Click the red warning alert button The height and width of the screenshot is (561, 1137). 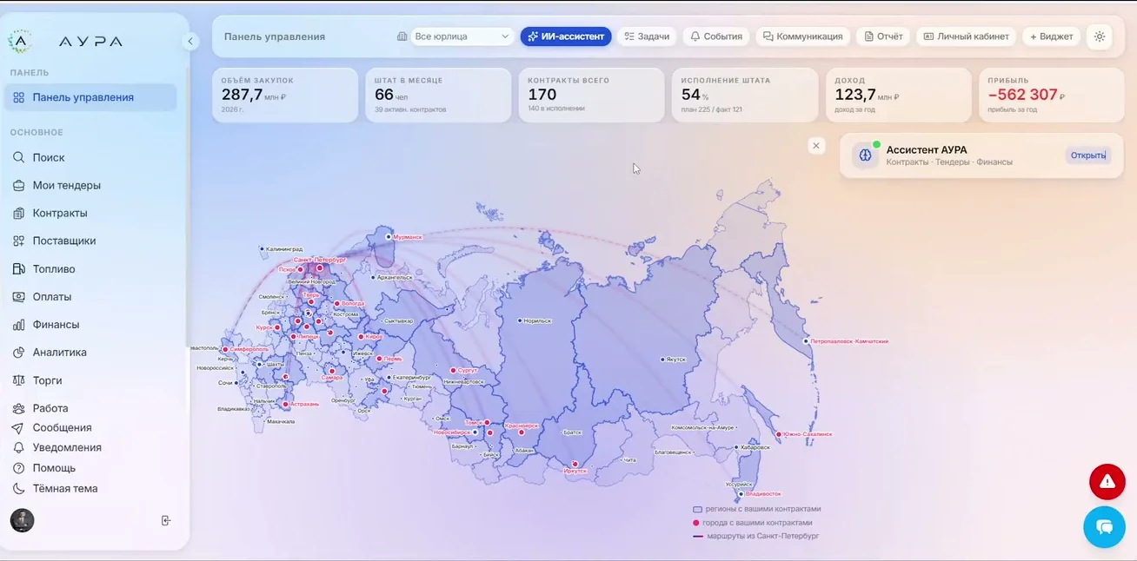click(1107, 482)
